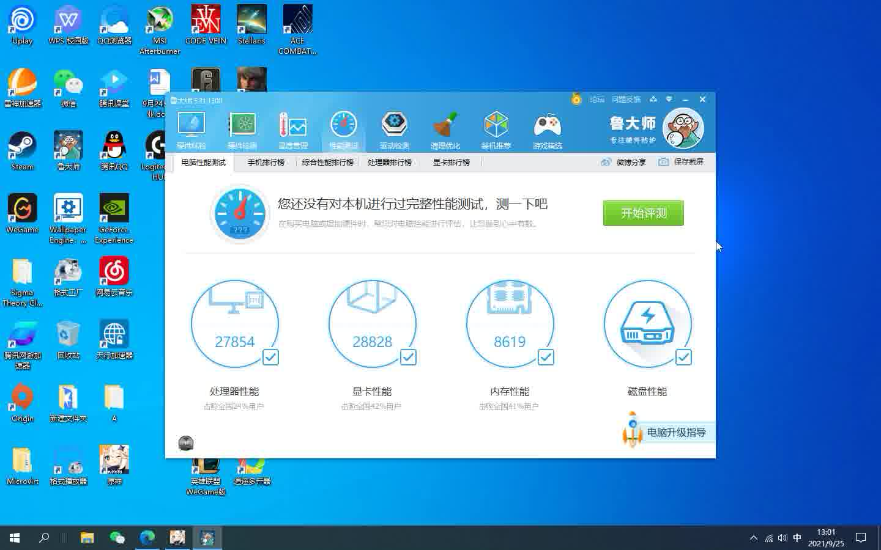The height and width of the screenshot is (550, 881).
Task: Open 硬件检测 hardware detection section
Action: 242,130
